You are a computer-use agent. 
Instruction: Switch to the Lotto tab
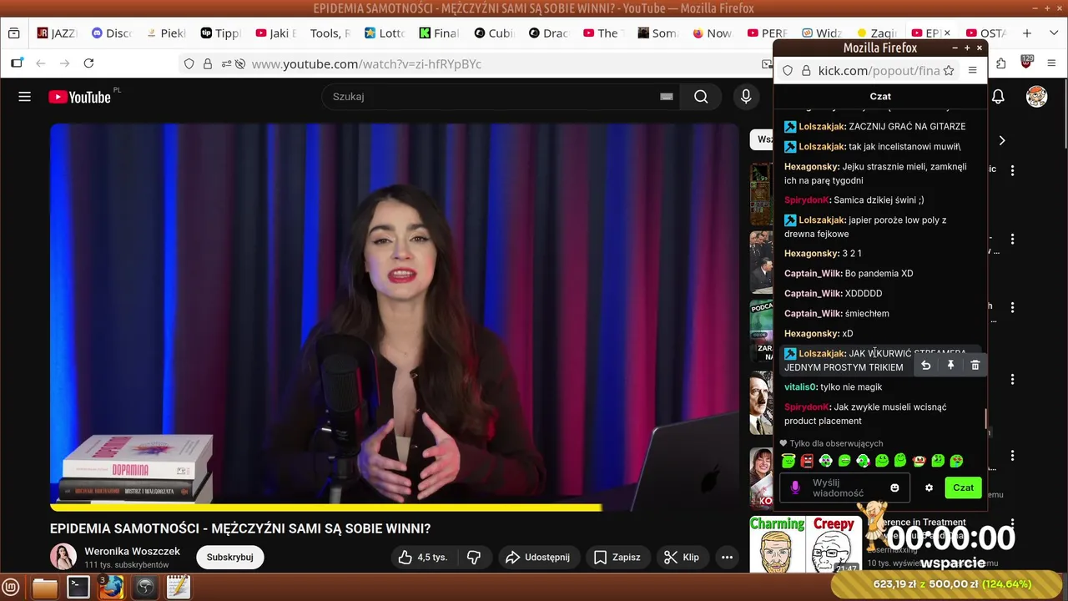point(385,33)
